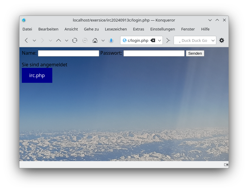Go up to the parent directory
The width and height of the screenshot is (248, 191).
click(x=59, y=40)
